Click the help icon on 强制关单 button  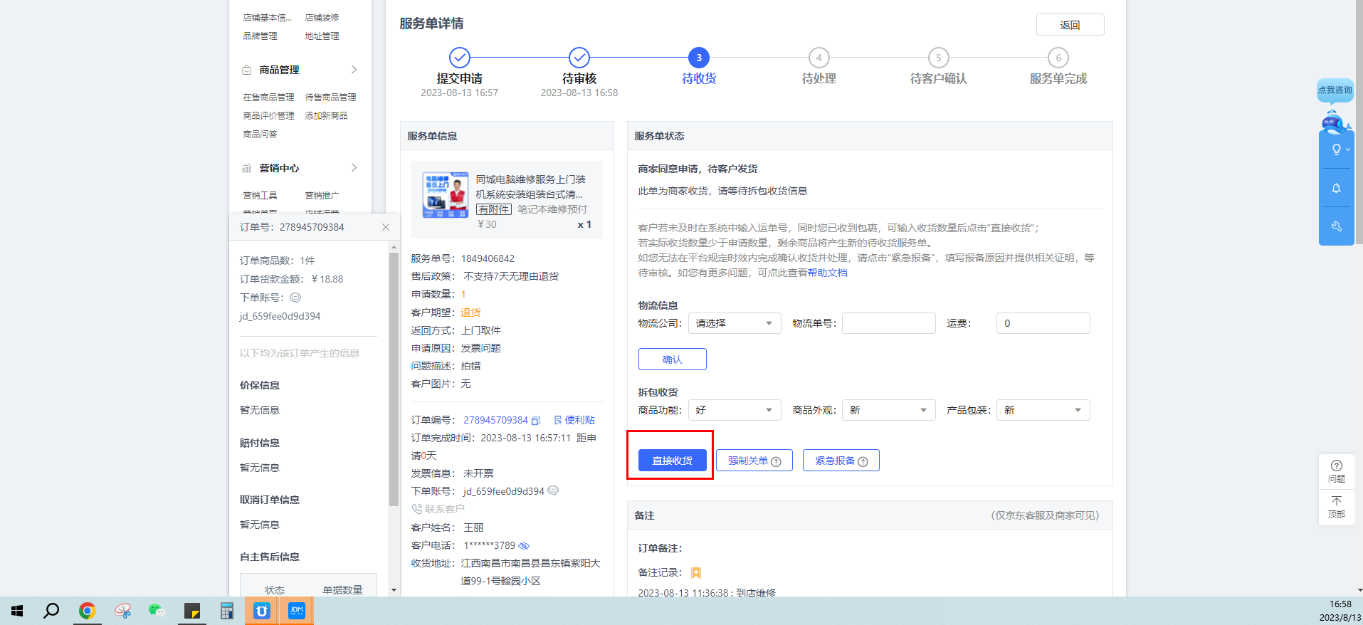point(777,461)
